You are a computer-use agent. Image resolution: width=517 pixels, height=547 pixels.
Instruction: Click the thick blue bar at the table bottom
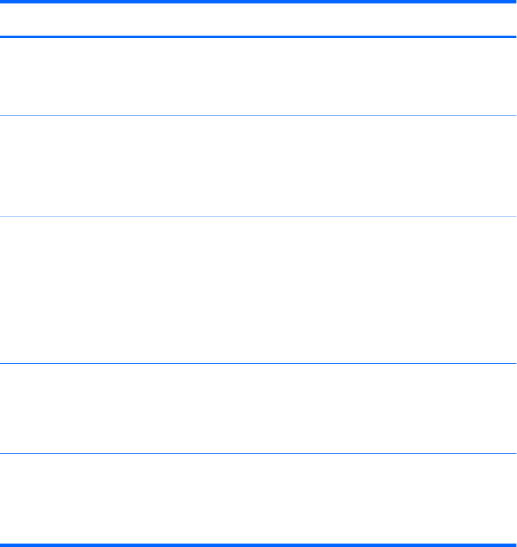(258, 545)
